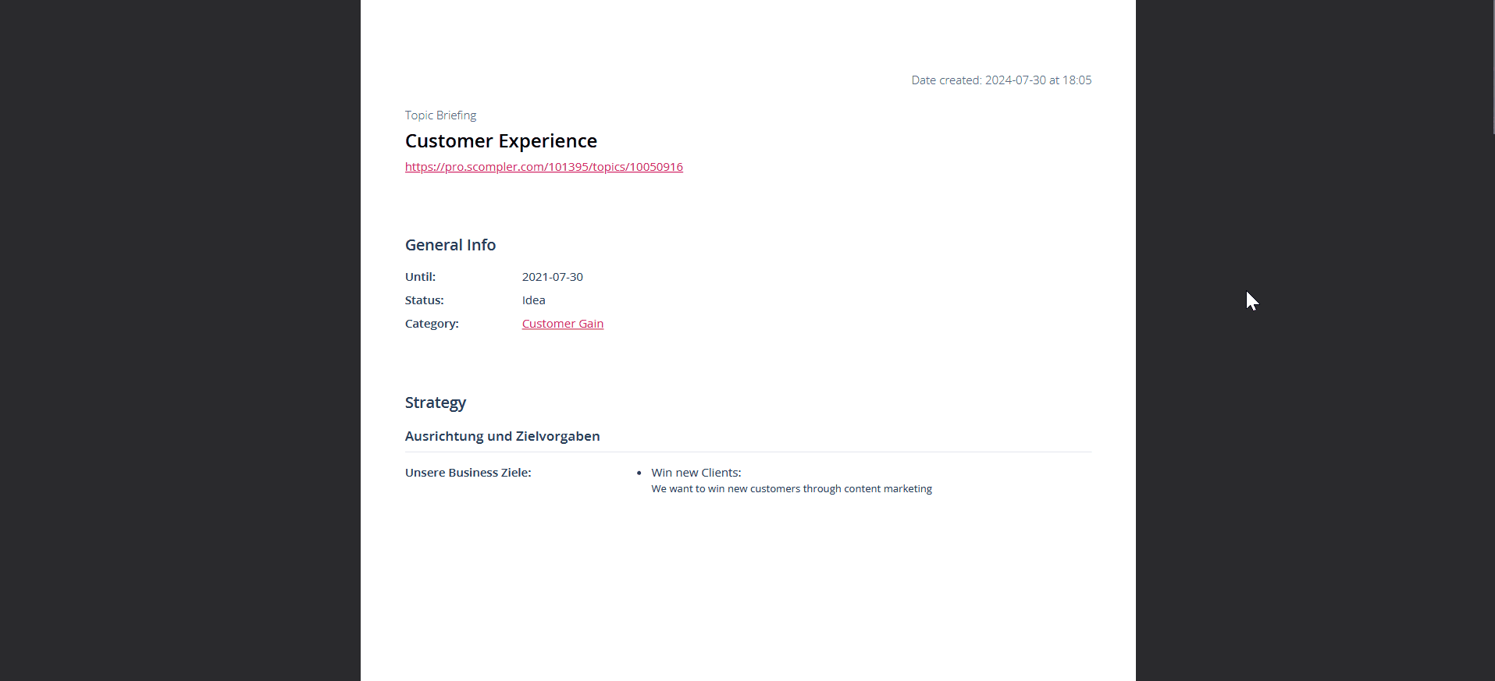Click the dark margin left of the page

coord(180,340)
